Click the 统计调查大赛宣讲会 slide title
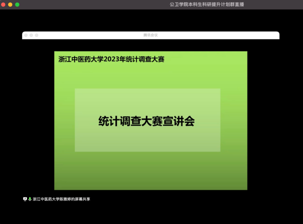Viewport: 303px width, 224px height. click(x=146, y=121)
